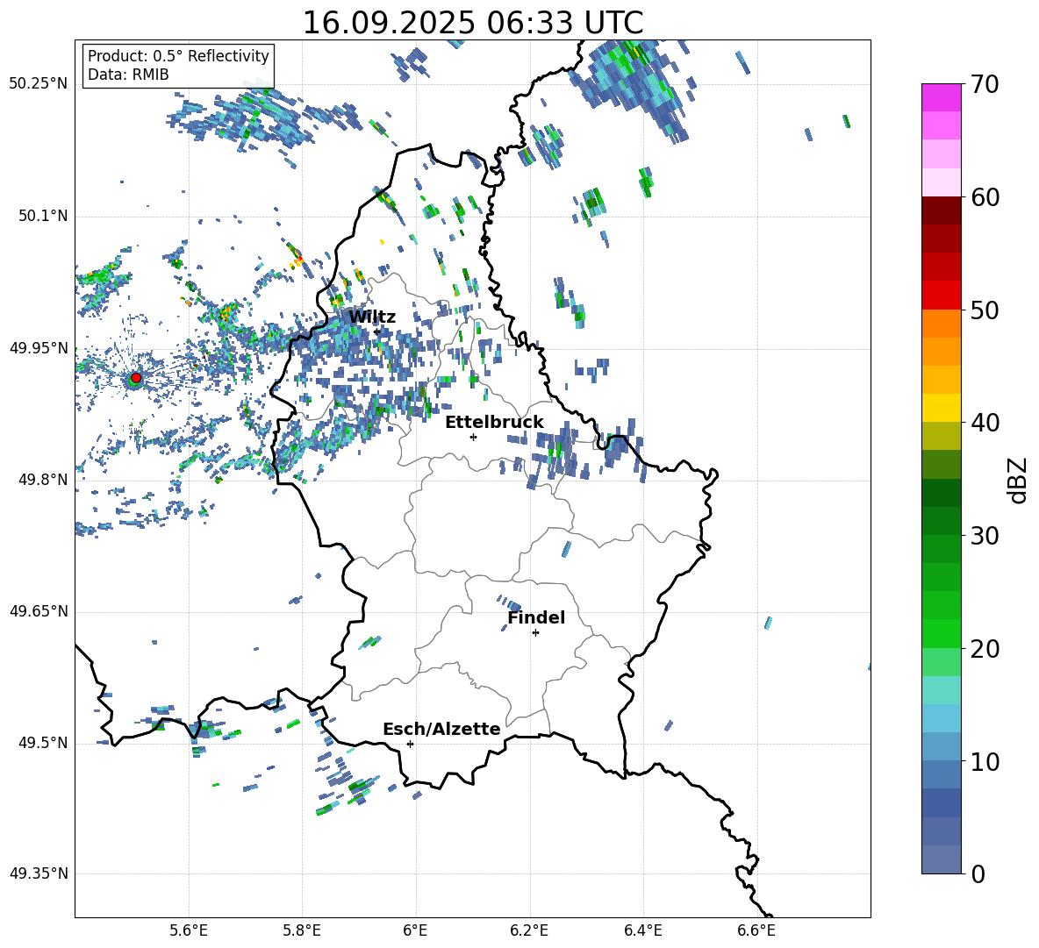Image resolution: width=1039 pixels, height=948 pixels.
Task: Click the Findel station cross marker
Action: coord(535,633)
